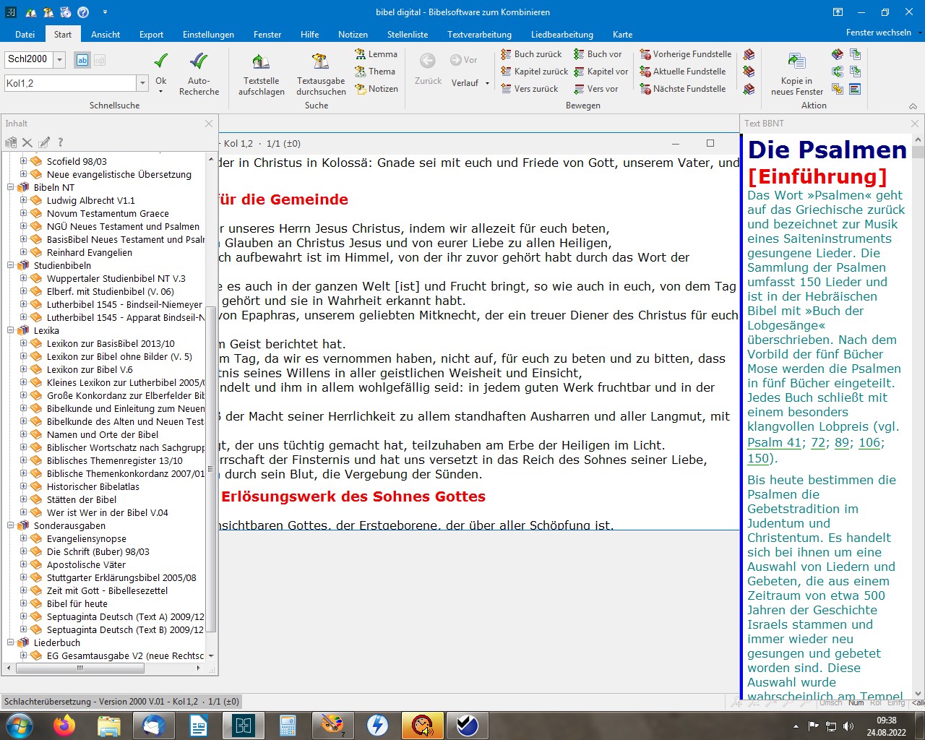Toggle the Greek αβ input mode button
This screenshot has width=925, height=740.
(x=100, y=60)
